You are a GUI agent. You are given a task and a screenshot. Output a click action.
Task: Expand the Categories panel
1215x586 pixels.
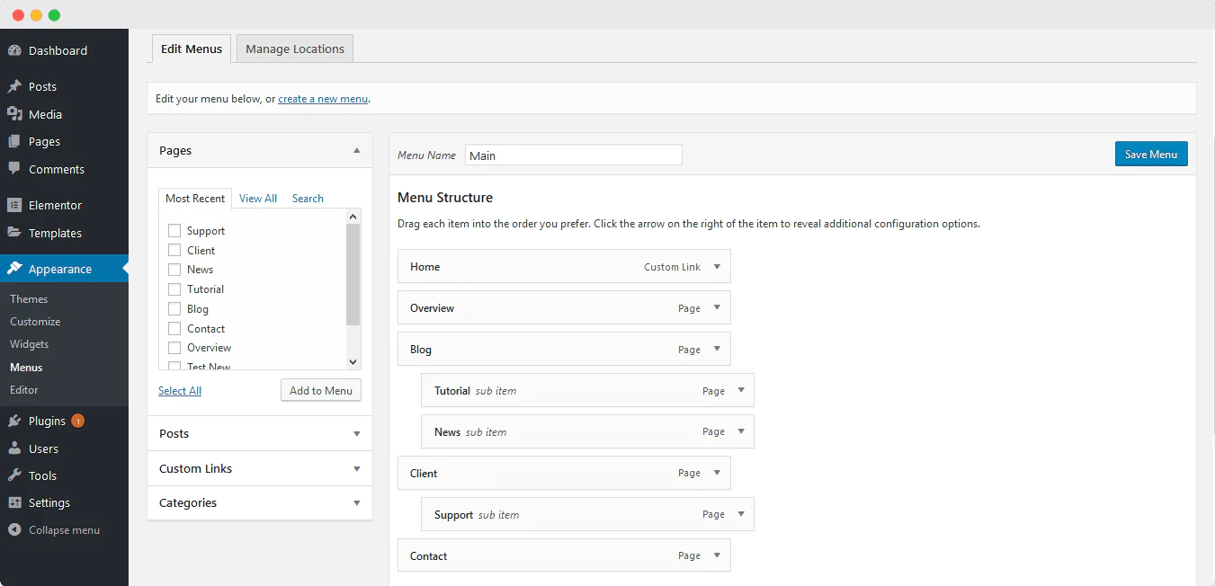pyautogui.click(x=357, y=503)
